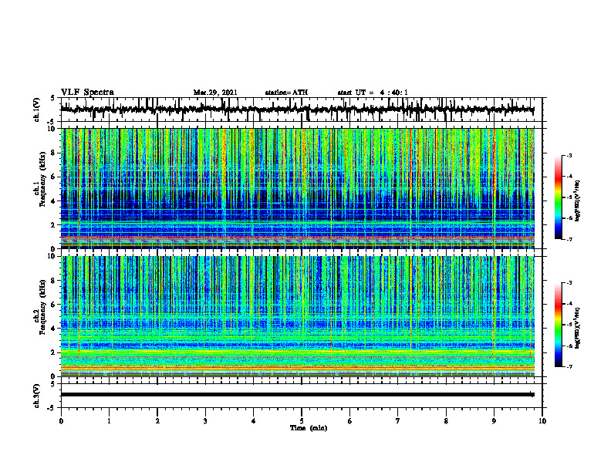611x472 pixels.
Task: Click time axis tick label "9"
Action: tap(494, 421)
